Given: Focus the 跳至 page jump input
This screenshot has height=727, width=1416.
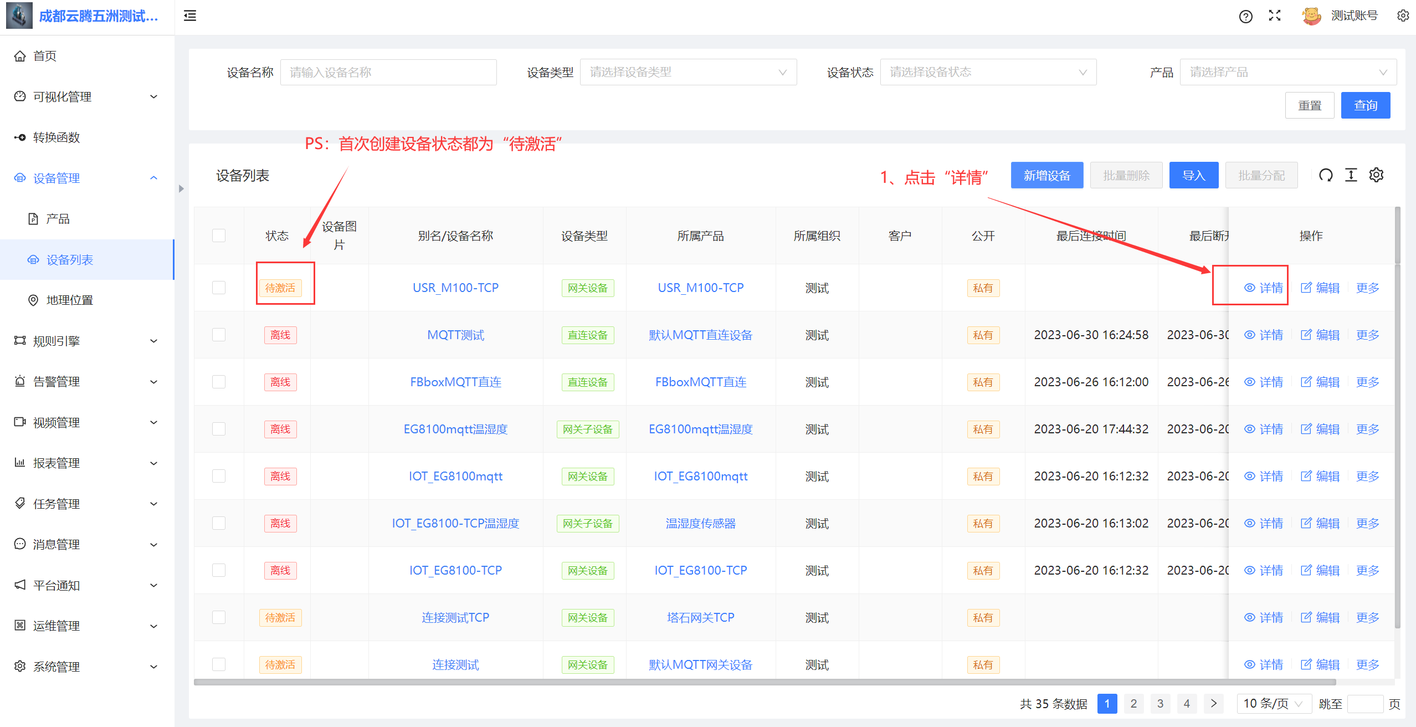Looking at the screenshot, I should point(1365,704).
